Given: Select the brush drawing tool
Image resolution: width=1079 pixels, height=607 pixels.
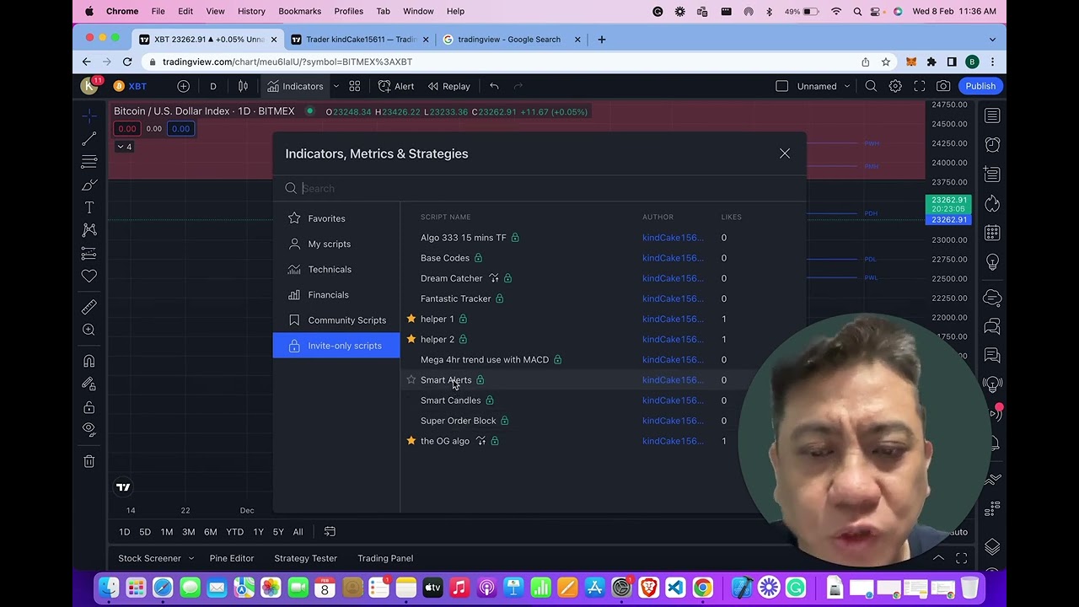Looking at the screenshot, I should [89, 185].
